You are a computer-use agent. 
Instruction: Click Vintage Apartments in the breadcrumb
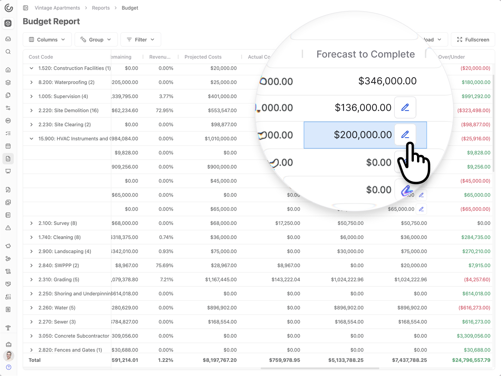(57, 7)
